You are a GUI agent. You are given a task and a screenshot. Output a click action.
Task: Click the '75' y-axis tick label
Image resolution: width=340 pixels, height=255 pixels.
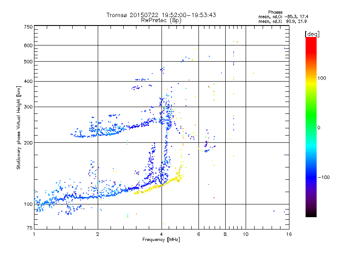coord(30,228)
